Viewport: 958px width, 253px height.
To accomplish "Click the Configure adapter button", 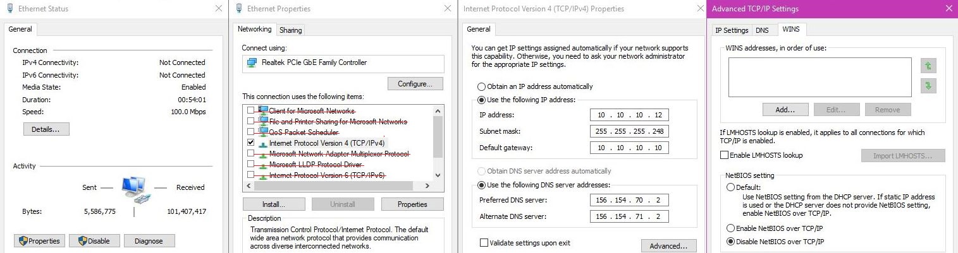I will coord(415,84).
